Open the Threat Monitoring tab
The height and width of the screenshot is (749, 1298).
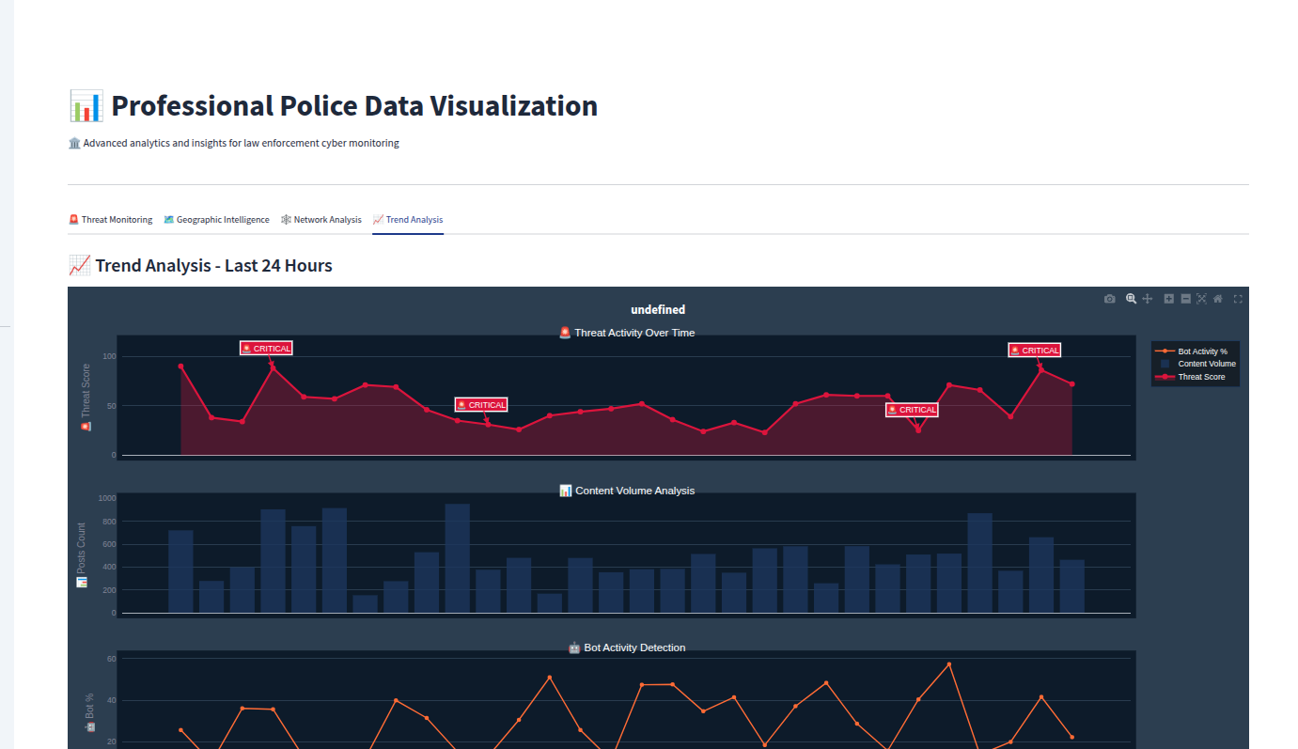(110, 220)
